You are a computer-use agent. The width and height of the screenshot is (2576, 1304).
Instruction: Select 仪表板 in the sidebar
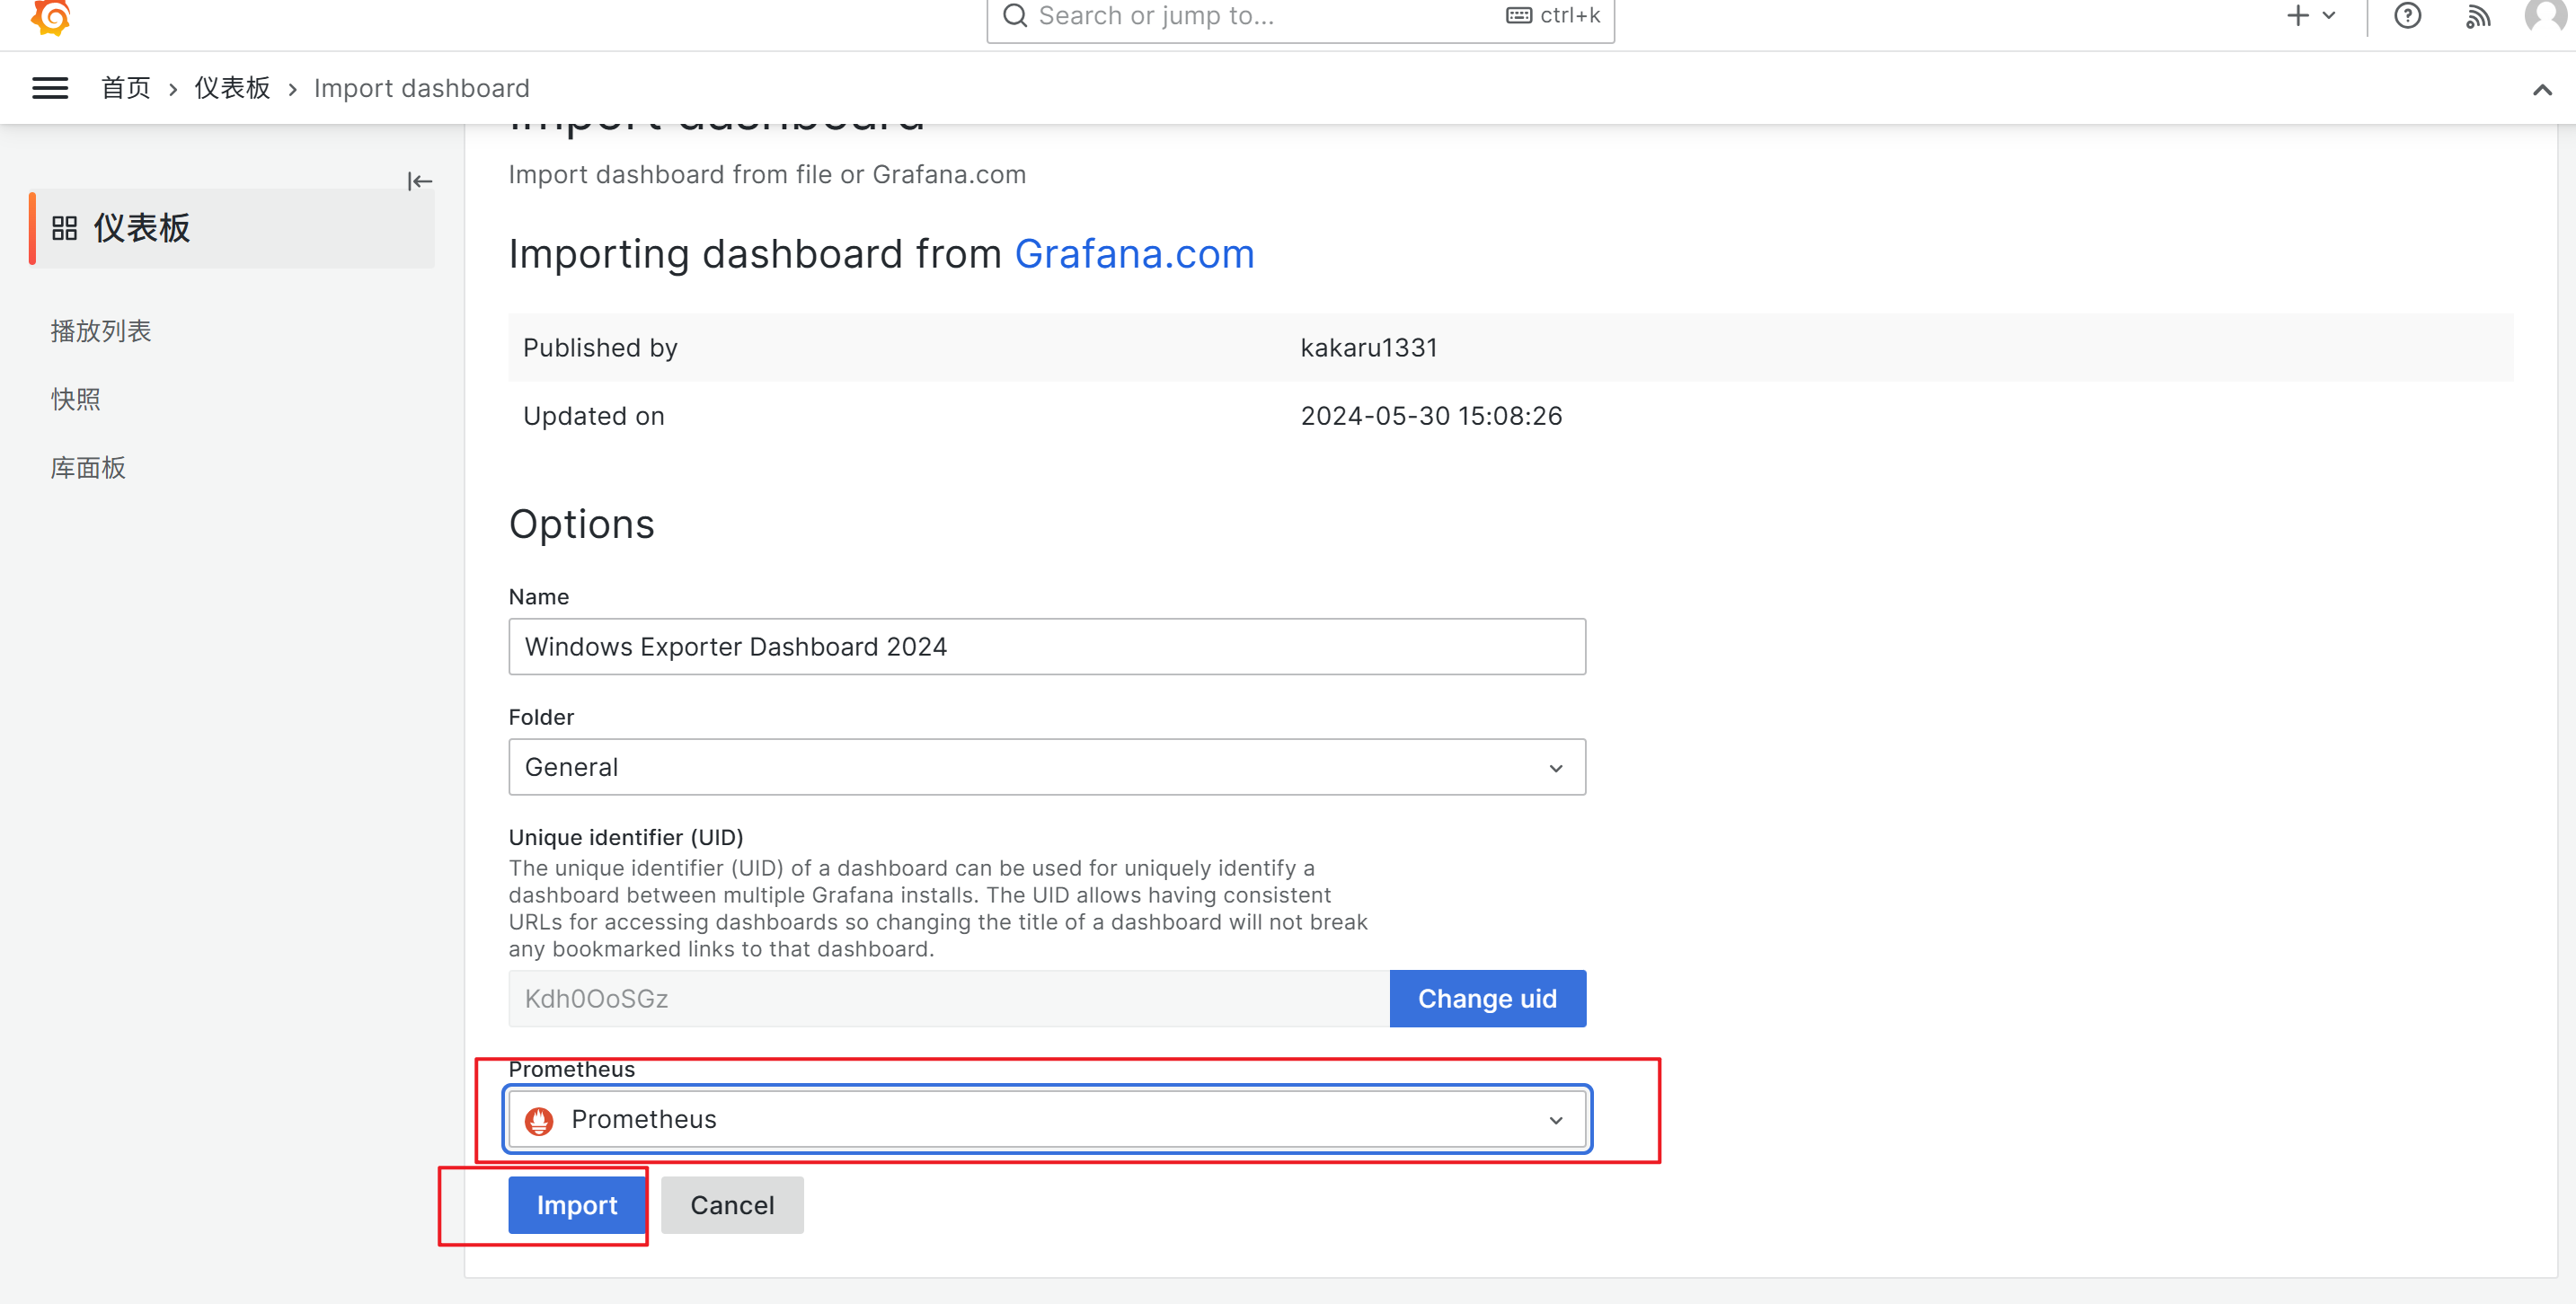tap(232, 228)
